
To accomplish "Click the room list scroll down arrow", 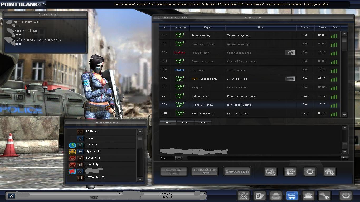I will [x=344, y=115].
